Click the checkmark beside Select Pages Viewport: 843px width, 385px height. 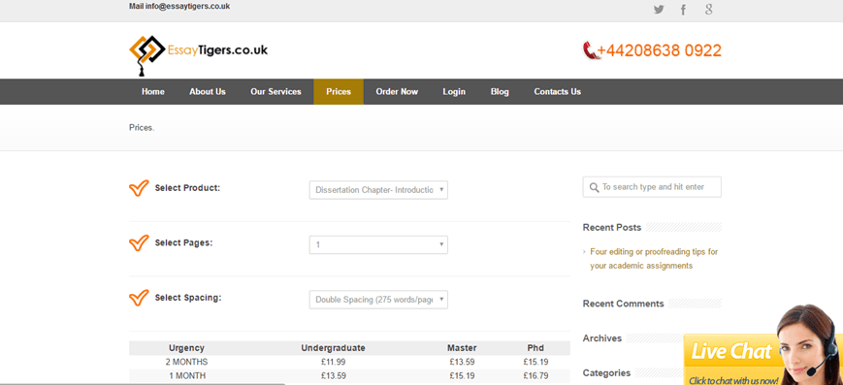(139, 243)
